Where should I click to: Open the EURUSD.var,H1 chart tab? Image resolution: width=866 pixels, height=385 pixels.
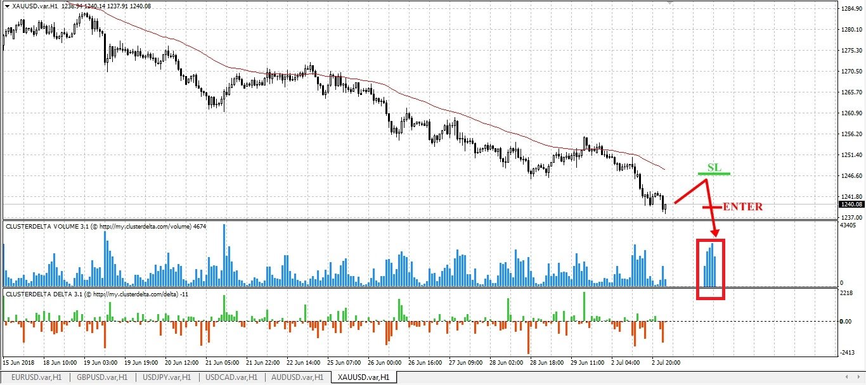(x=36, y=377)
